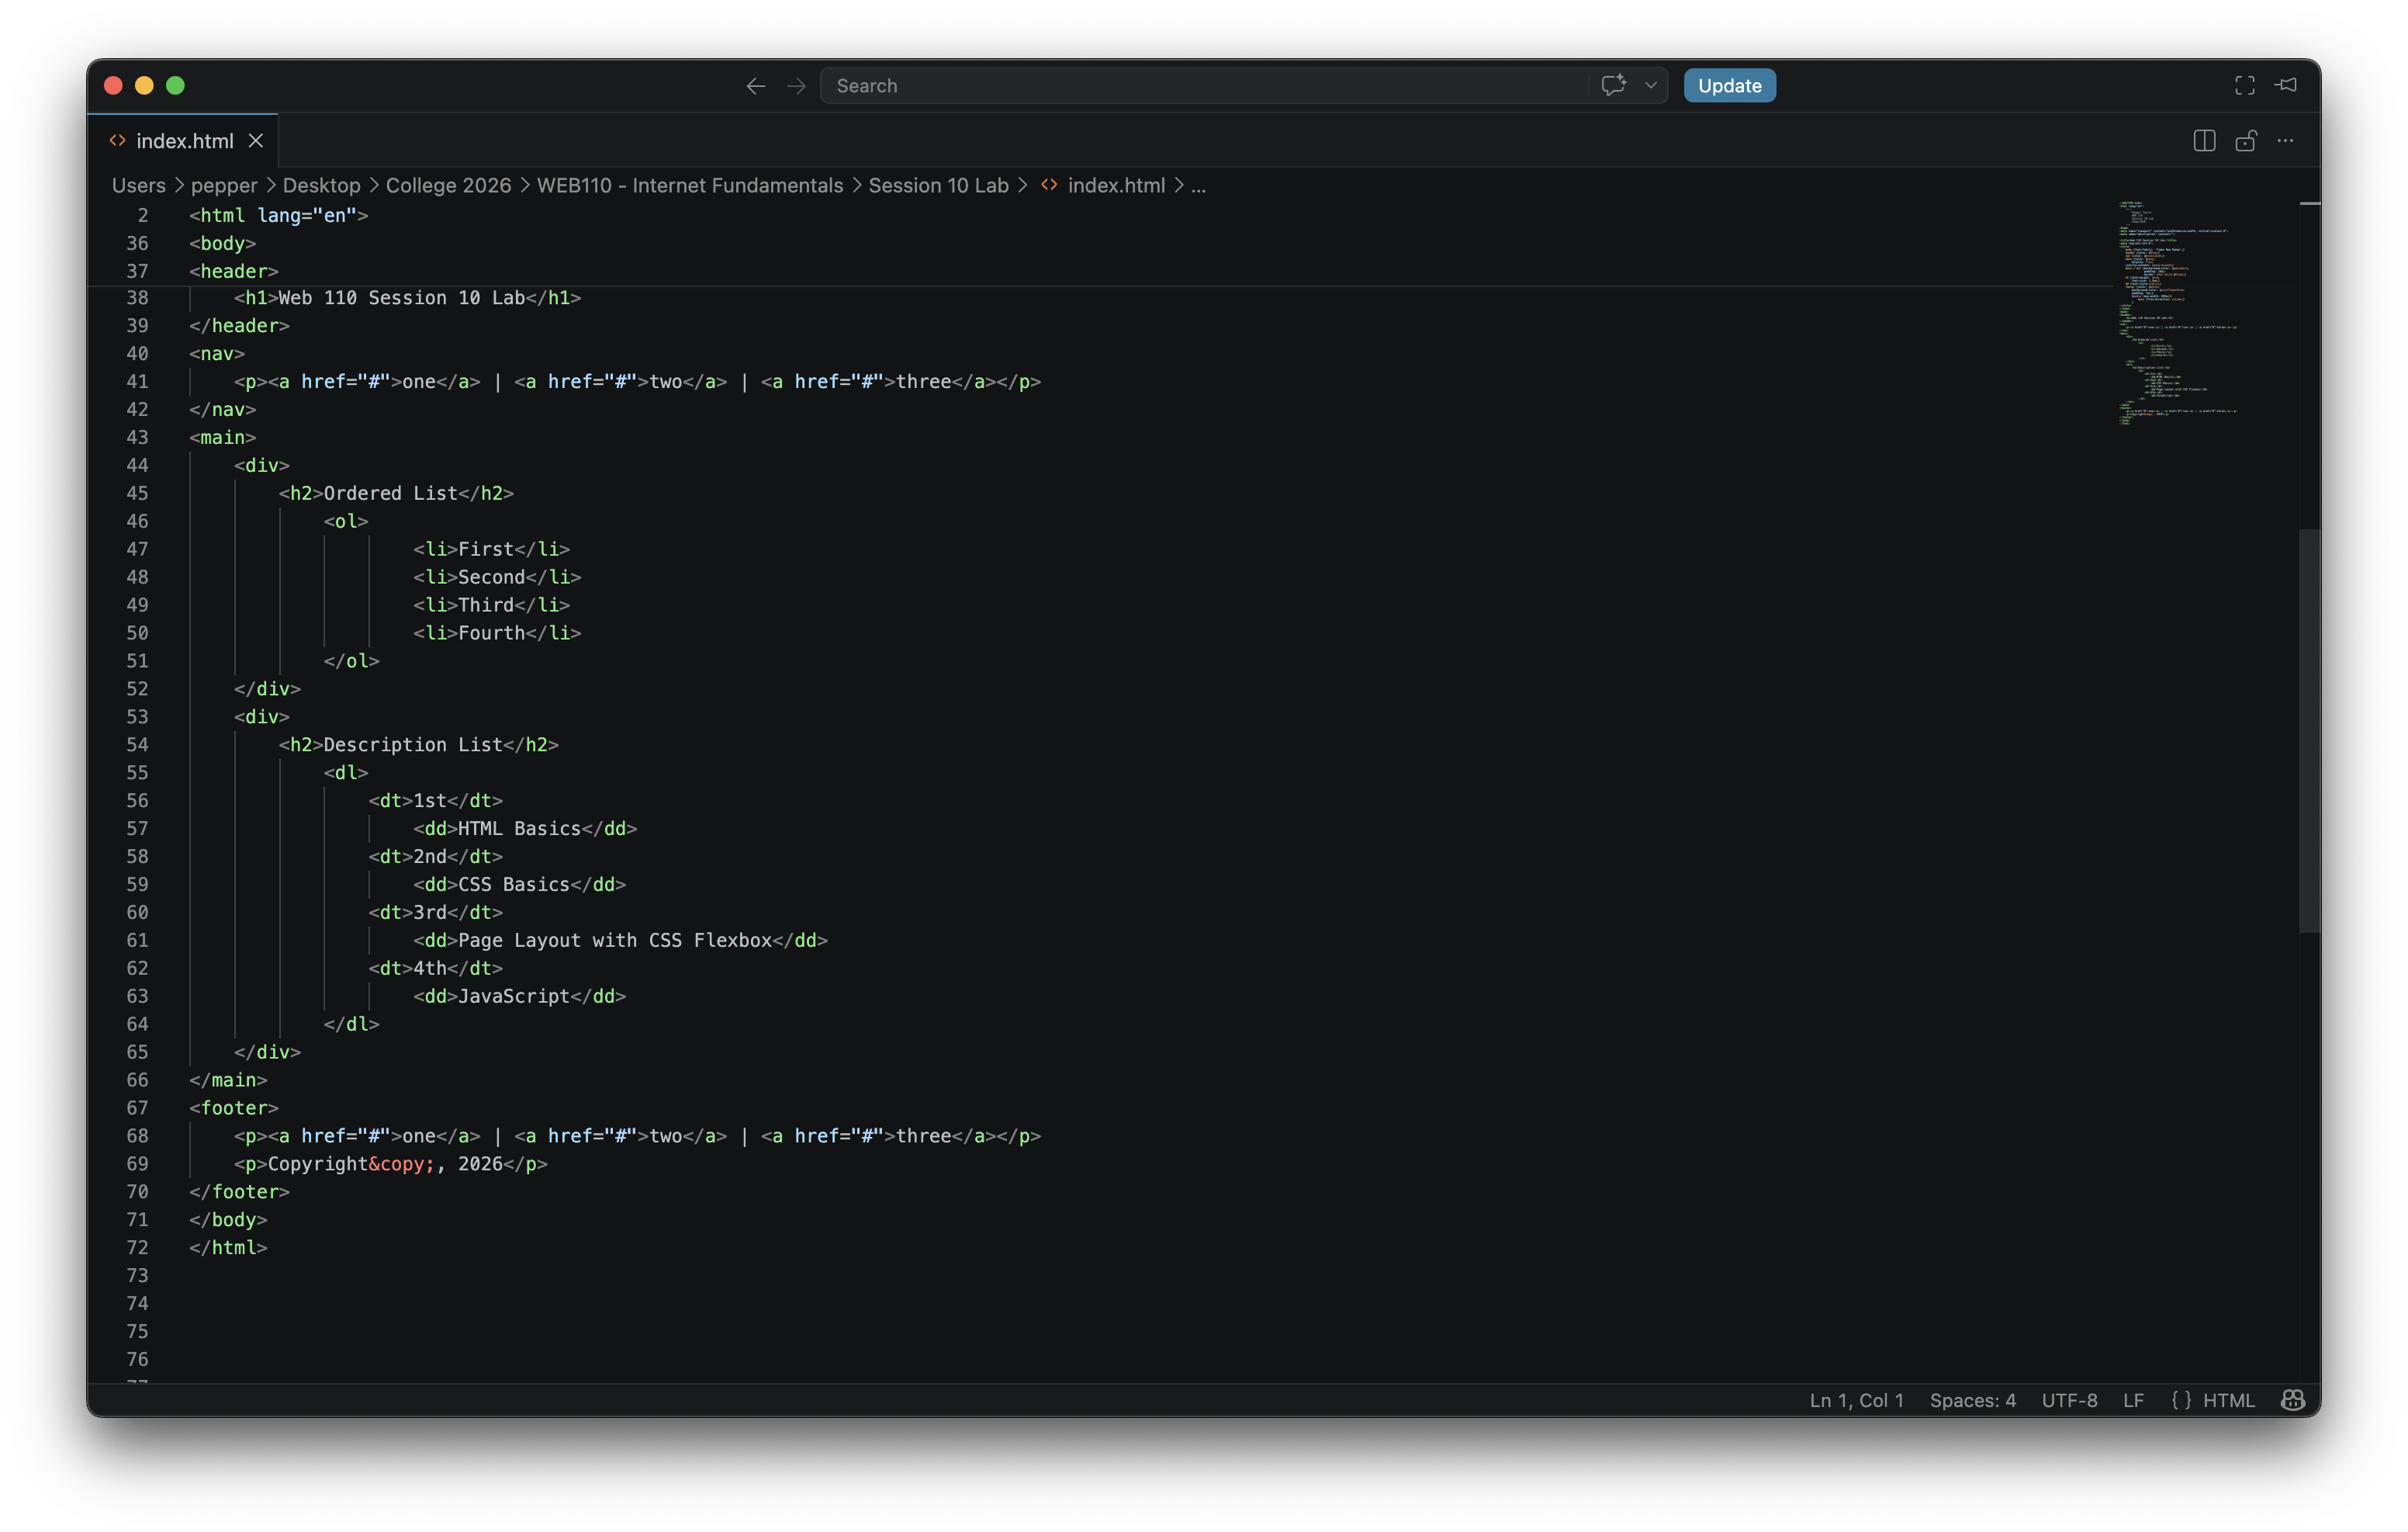Image resolution: width=2408 pixels, height=1532 pixels.
Task: Click the red &copy; entity on line 69
Action: [x=401, y=1164]
